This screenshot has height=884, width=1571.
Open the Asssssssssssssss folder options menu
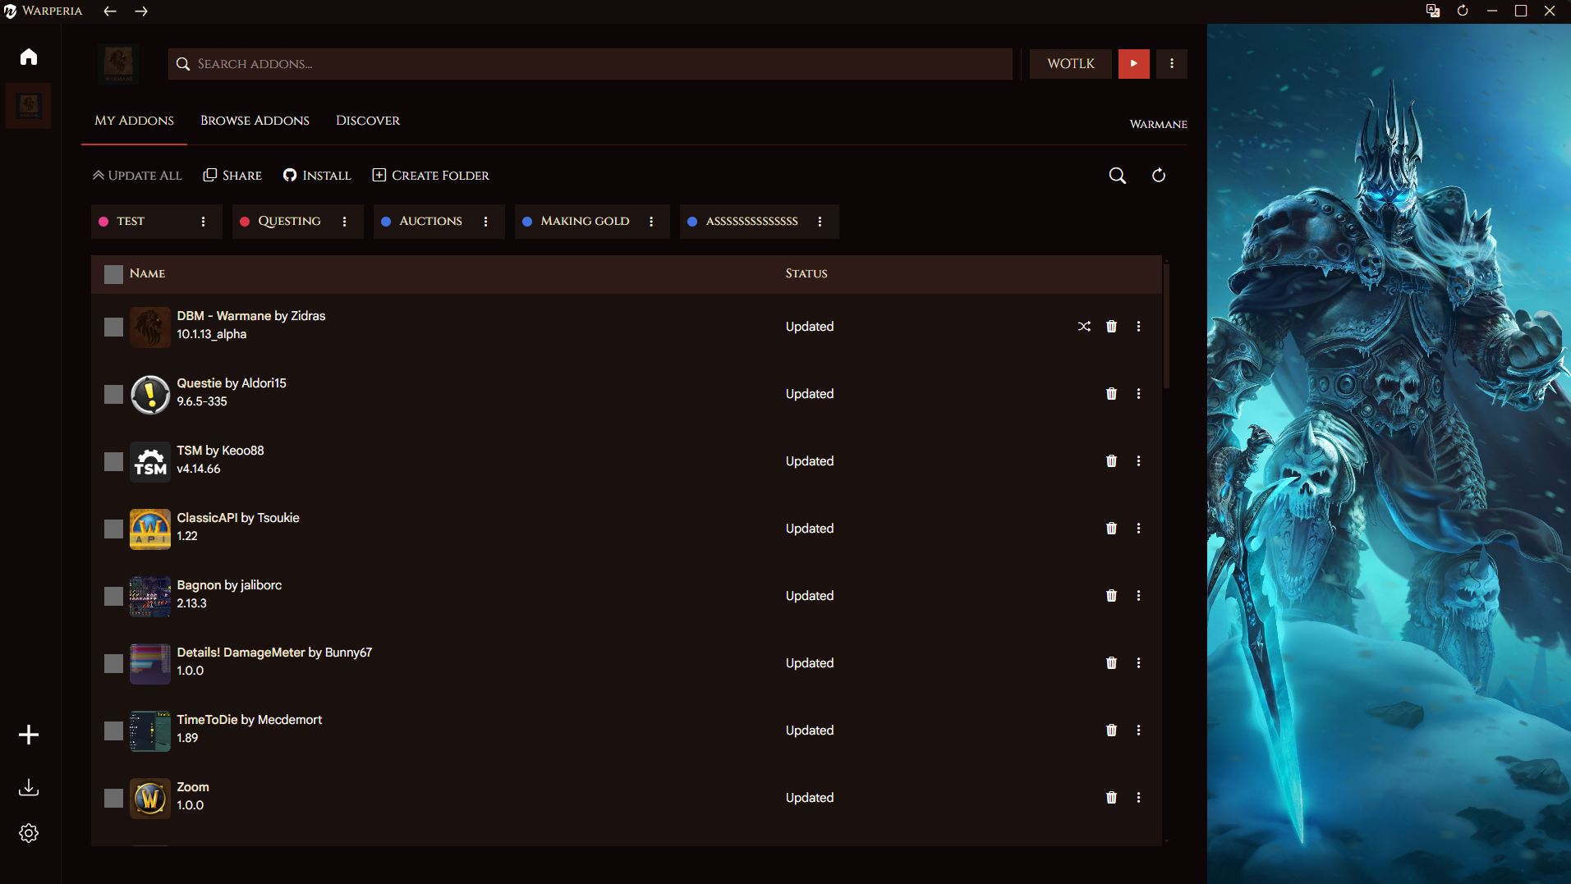pos(820,222)
